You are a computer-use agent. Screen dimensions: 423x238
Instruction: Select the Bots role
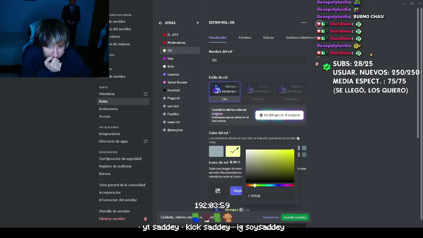pos(180,66)
